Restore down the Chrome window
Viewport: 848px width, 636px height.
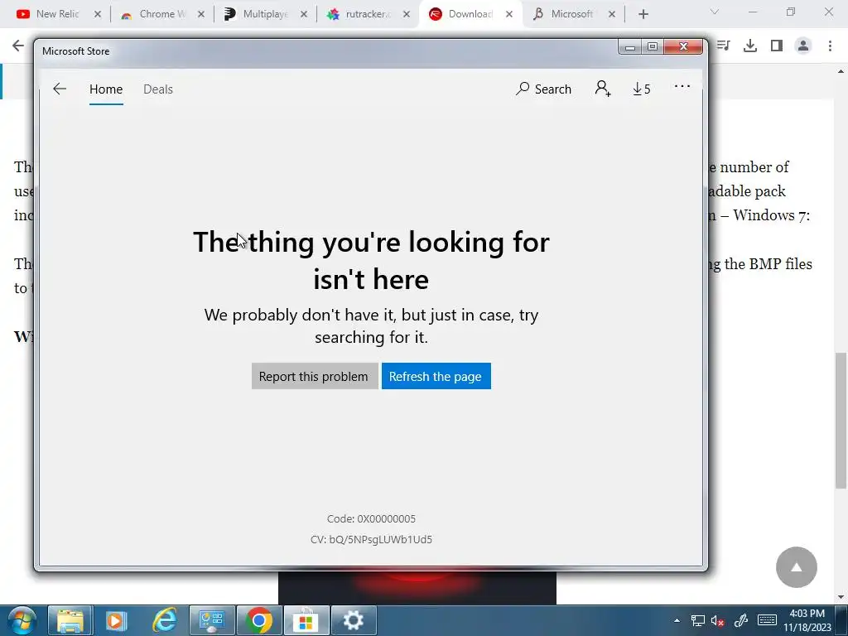pyautogui.click(x=791, y=12)
